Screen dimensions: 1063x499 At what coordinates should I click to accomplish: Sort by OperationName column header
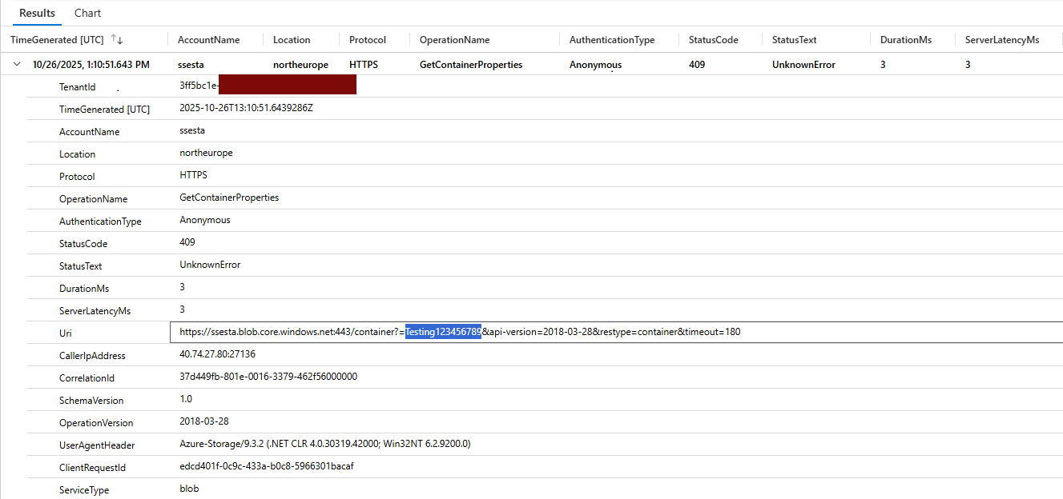point(454,40)
